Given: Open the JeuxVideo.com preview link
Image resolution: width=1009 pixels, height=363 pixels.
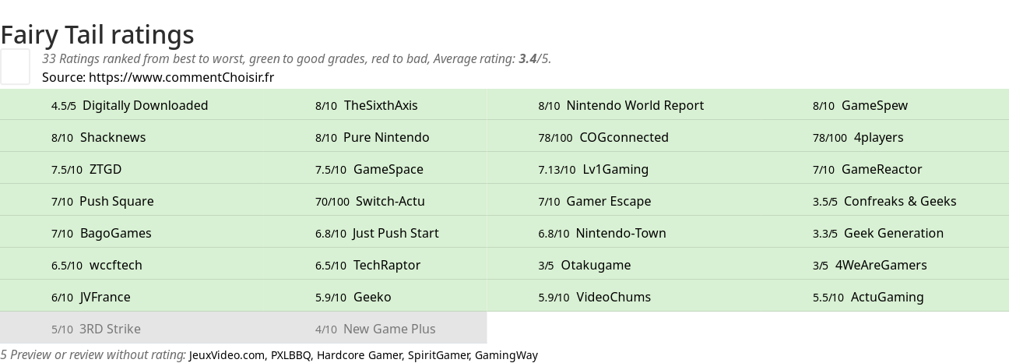Looking at the screenshot, I should point(227,355).
